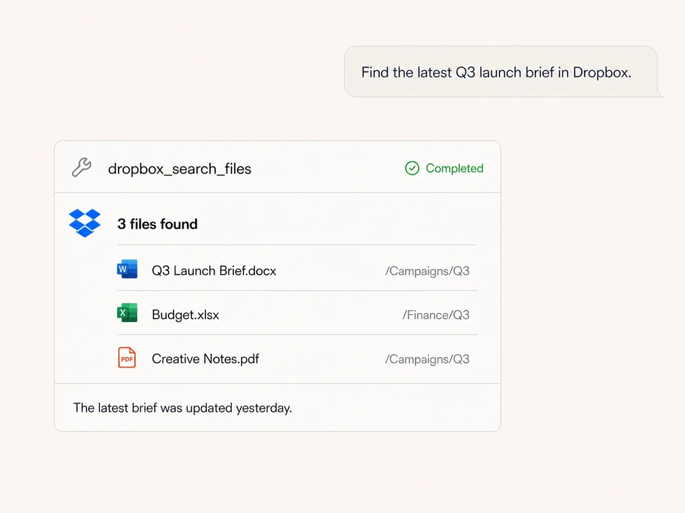Image resolution: width=685 pixels, height=513 pixels.
Task: Click the wrench tool icon
Action: 82,168
